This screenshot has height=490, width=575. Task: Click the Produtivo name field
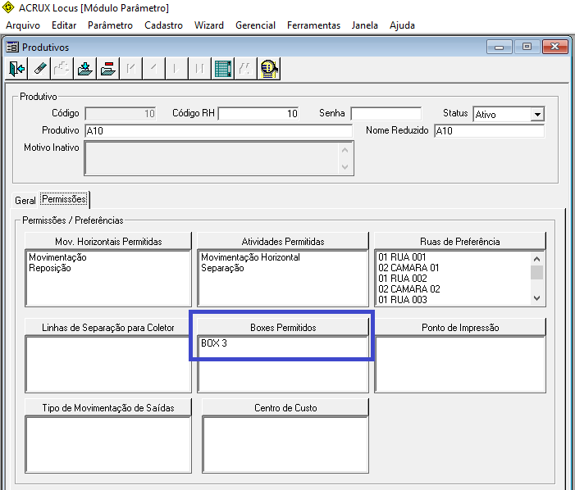click(x=218, y=131)
